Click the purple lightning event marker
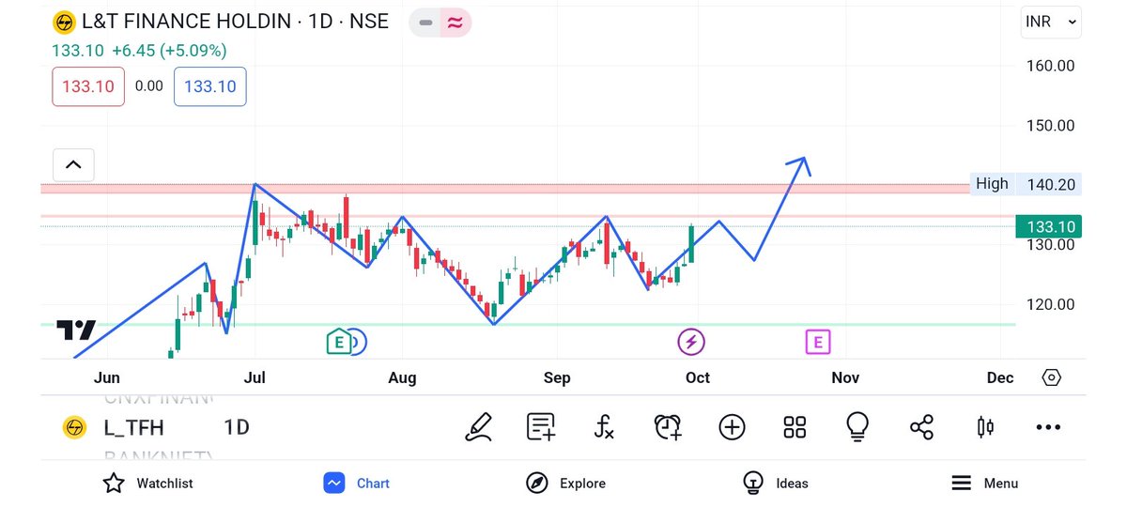The height and width of the screenshot is (507, 1127). 691,342
